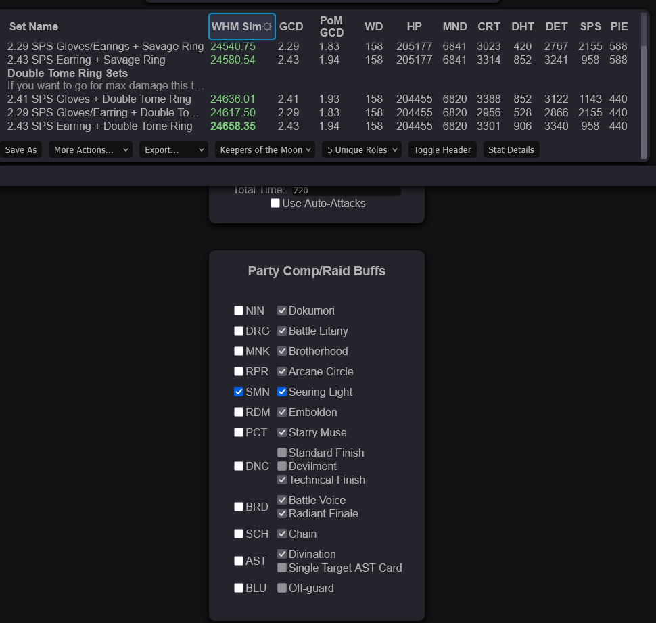Click sim result 24636.01
The height and width of the screenshot is (623, 656).
tap(233, 99)
